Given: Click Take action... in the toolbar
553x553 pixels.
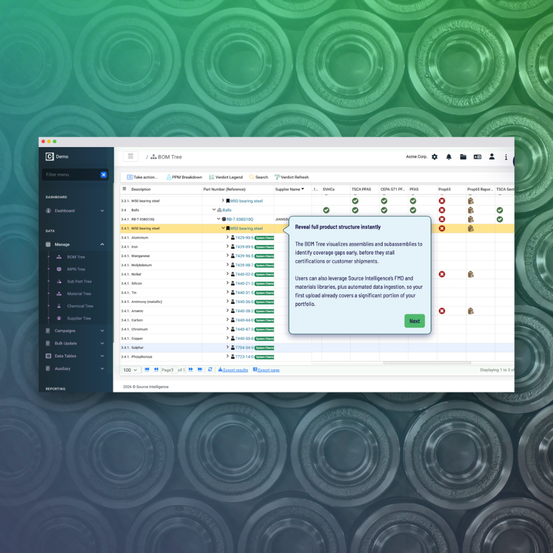Looking at the screenshot, I should pyautogui.click(x=142, y=177).
